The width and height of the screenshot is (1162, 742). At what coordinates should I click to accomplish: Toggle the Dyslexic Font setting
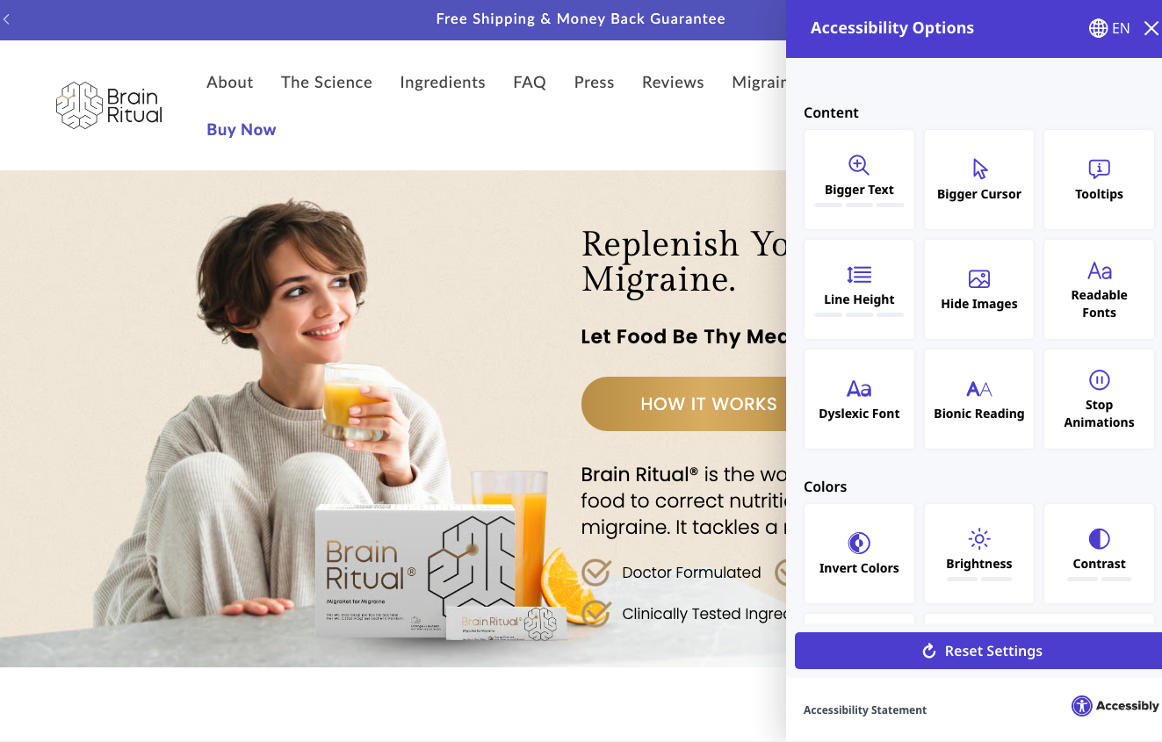click(859, 400)
